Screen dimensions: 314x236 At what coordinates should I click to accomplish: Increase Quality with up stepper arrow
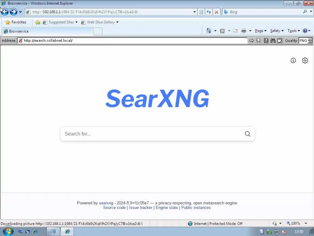[310, 39]
